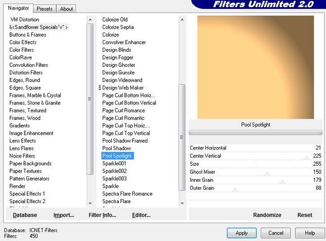Choose Page Curl Bottom Vertical filter
This screenshot has width=326, height=241.
[x=129, y=103]
